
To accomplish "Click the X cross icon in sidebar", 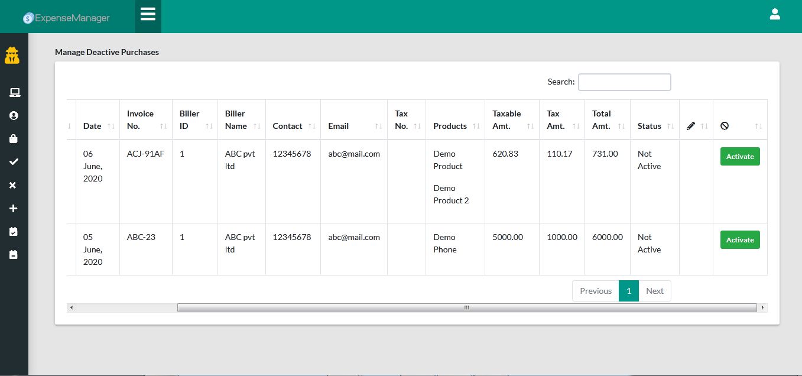I will (14, 185).
